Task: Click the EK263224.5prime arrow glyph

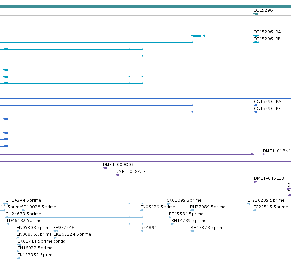Action: 55,238
